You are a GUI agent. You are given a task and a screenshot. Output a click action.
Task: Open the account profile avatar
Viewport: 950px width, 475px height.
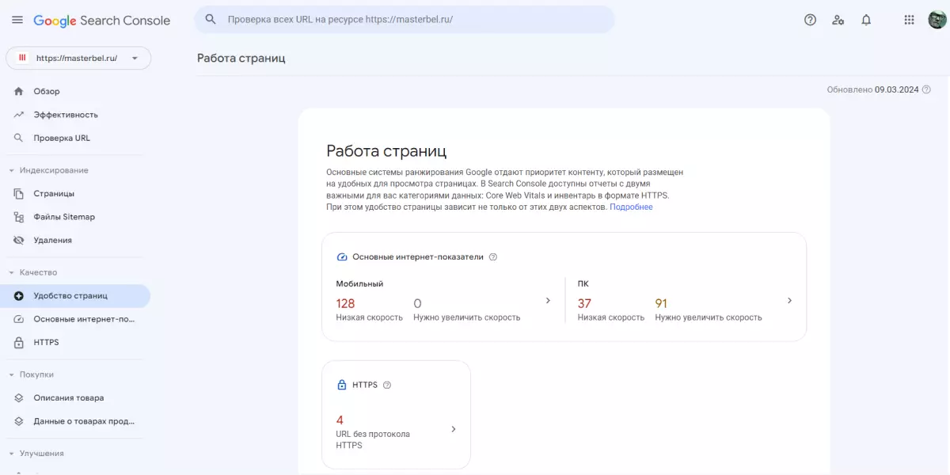(x=937, y=20)
